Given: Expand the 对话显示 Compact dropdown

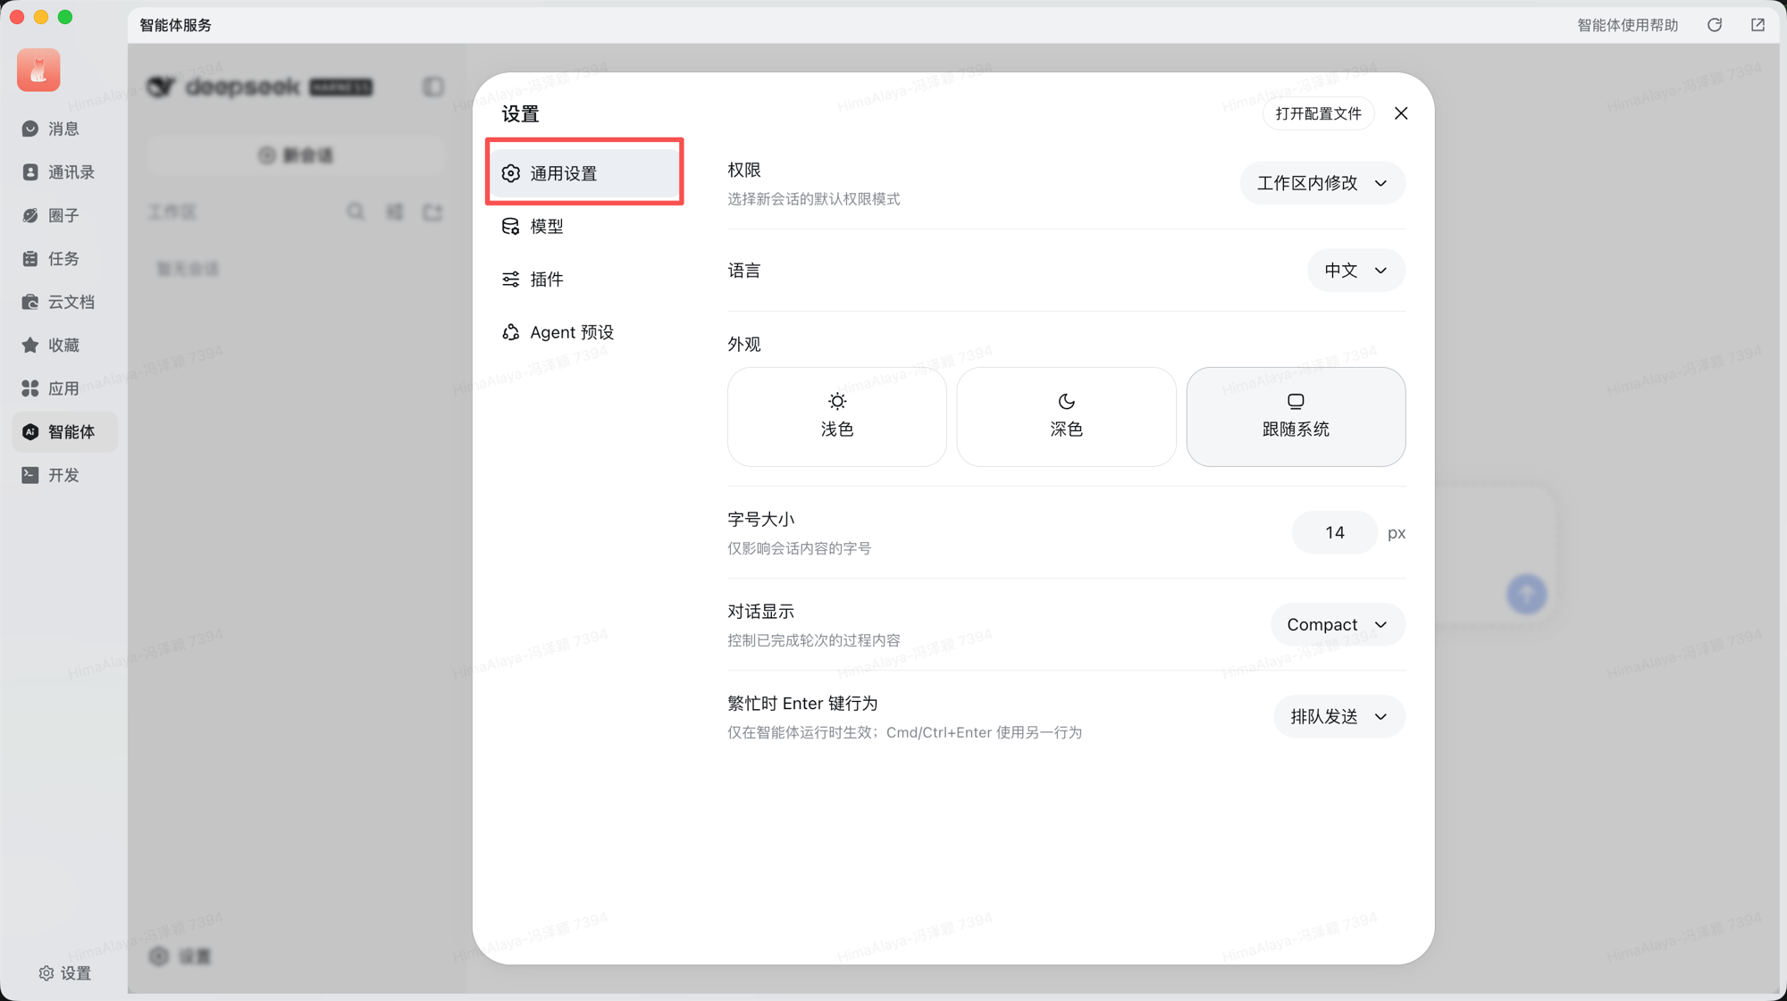Looking at the screenshot, I should click(1338, 624).
